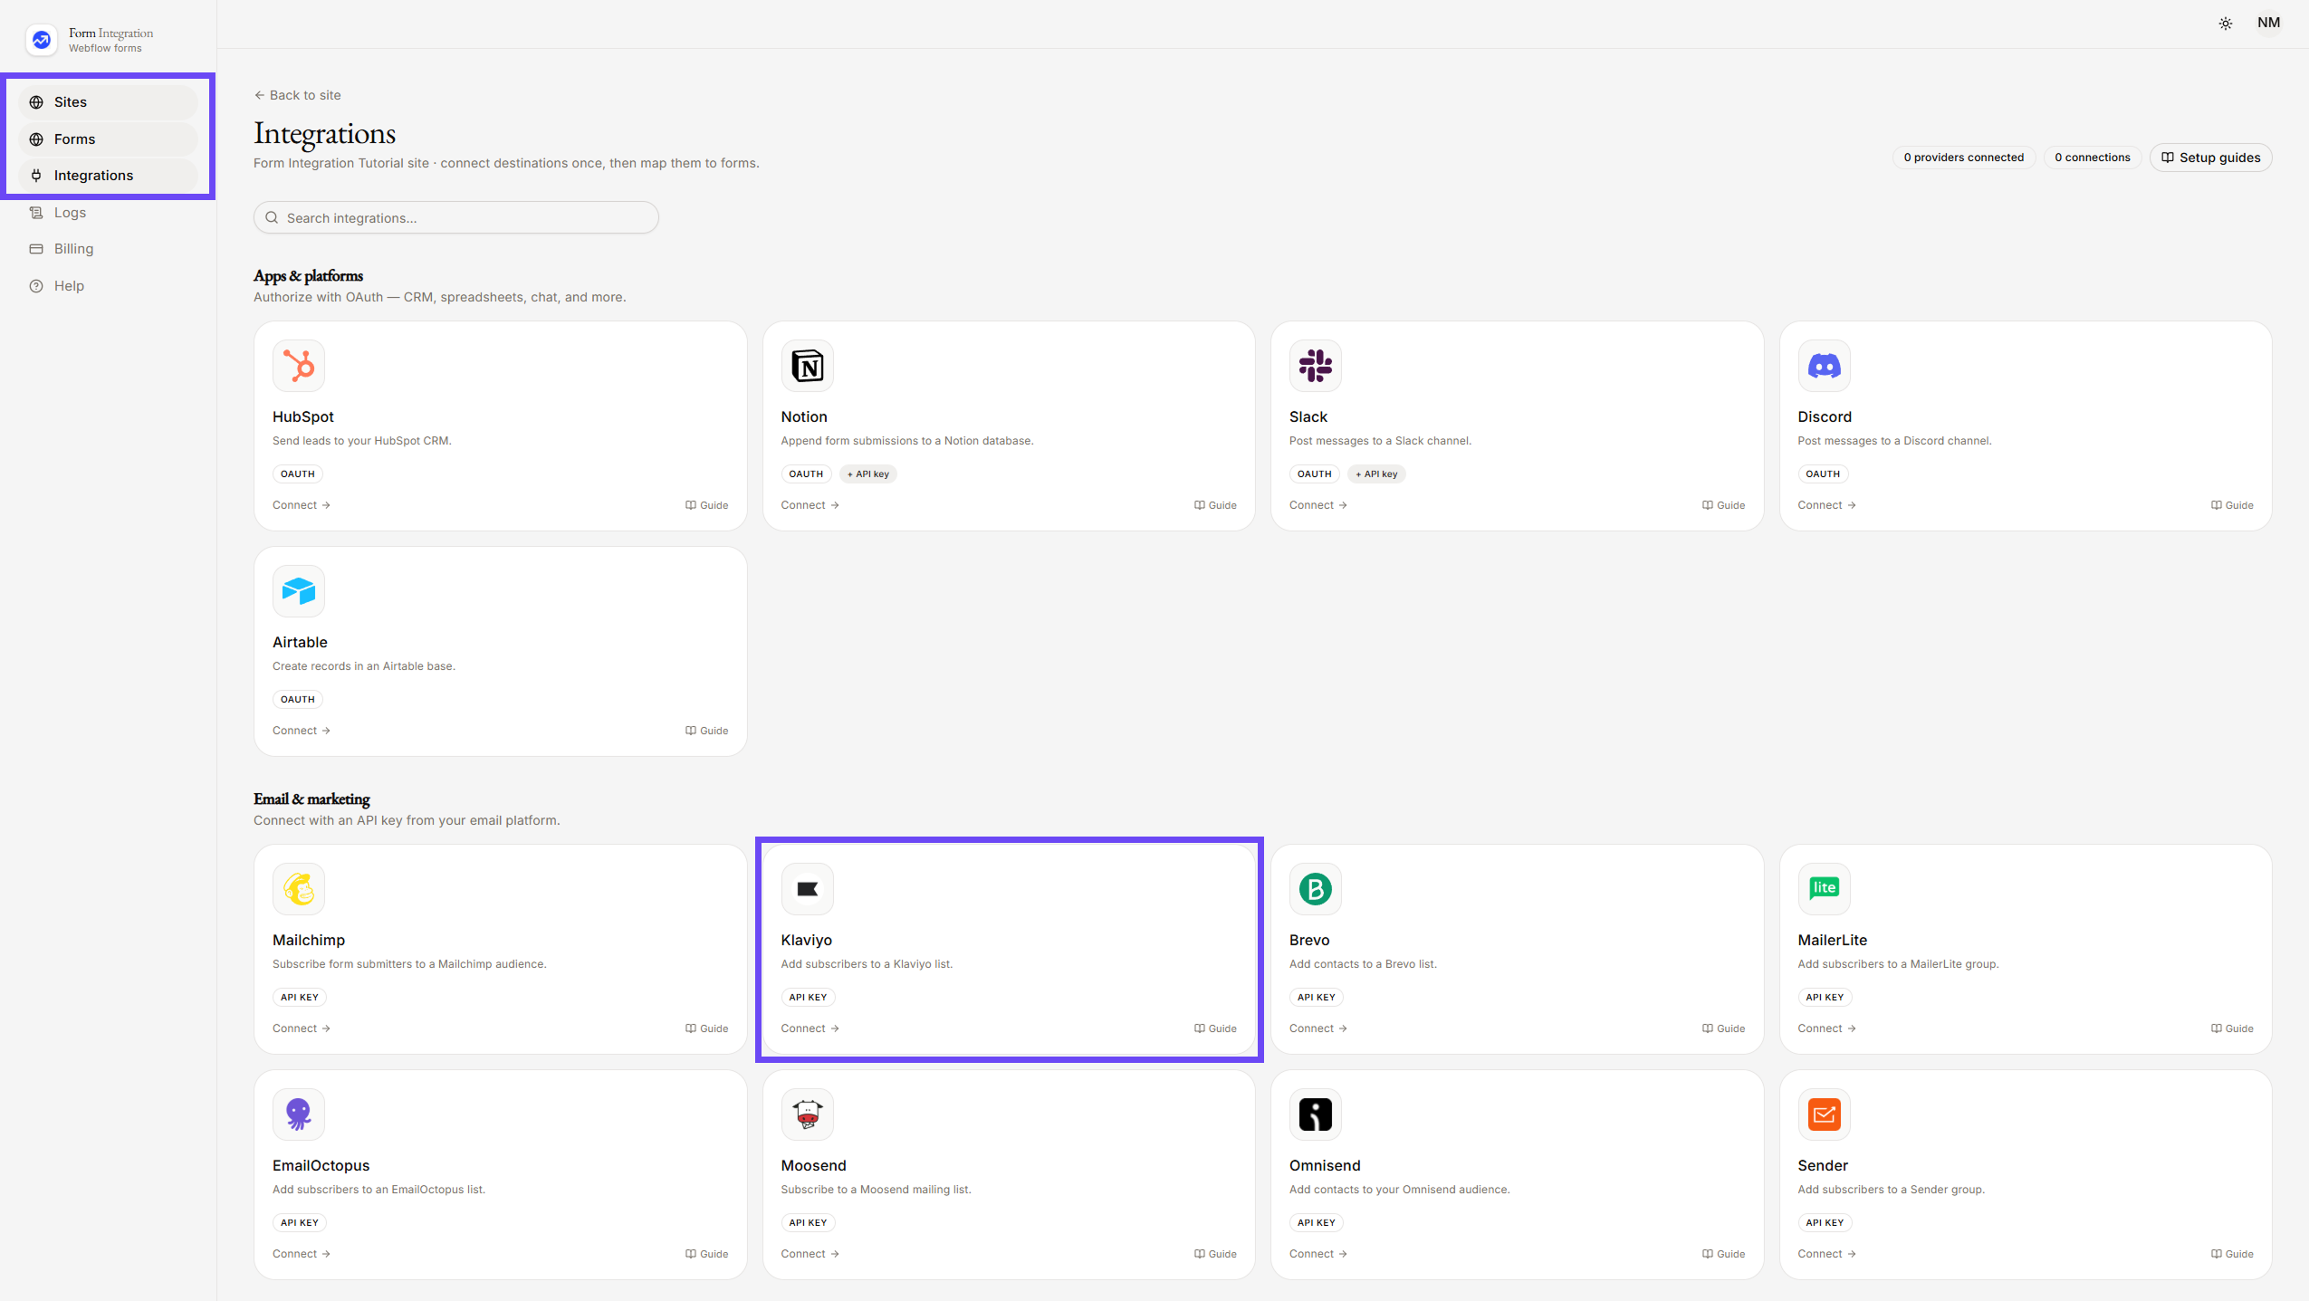
Task: Connect the Klaviyo integration
Action: coord(810,1028)
